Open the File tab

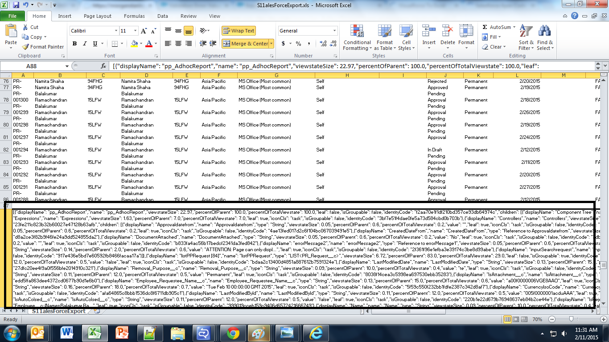click(12, 16)
